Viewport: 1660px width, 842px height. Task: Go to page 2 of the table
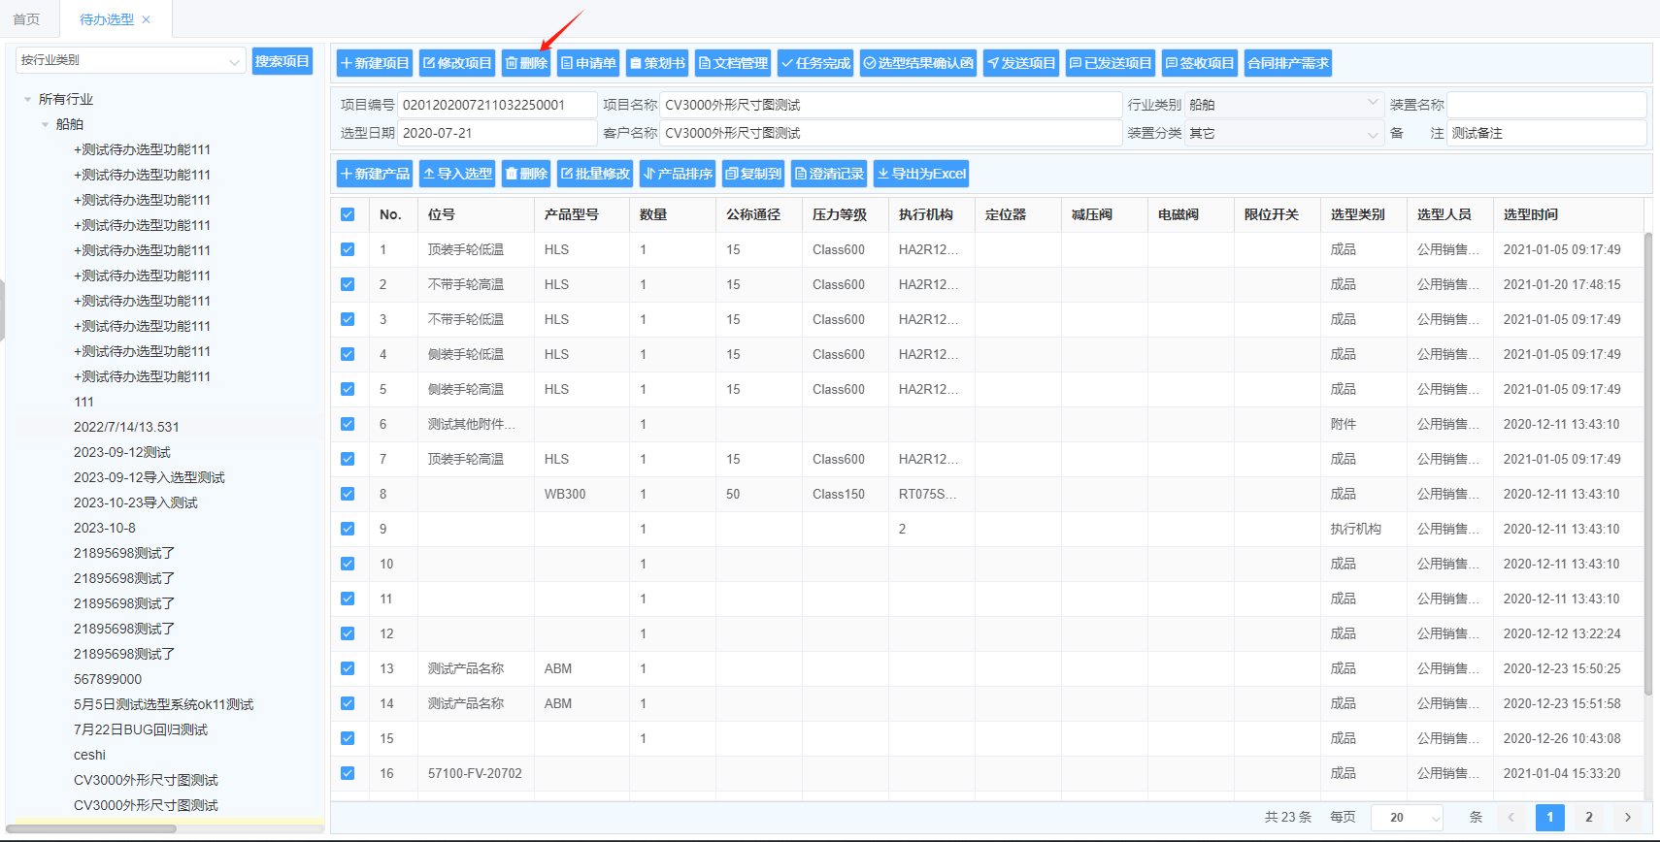[1589, 817]
